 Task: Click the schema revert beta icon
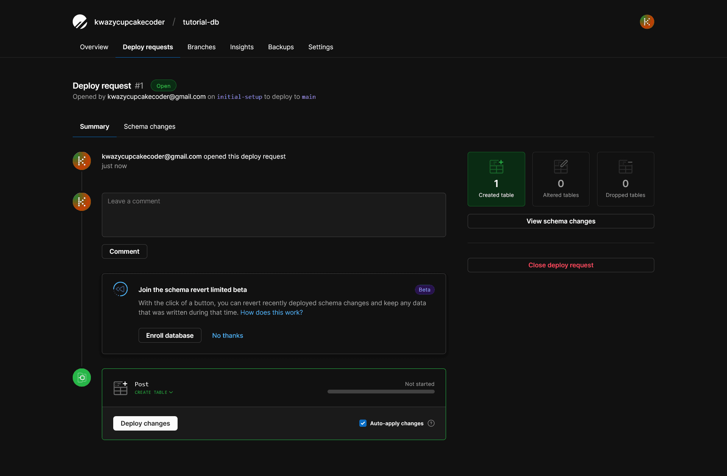coord(120,290)
